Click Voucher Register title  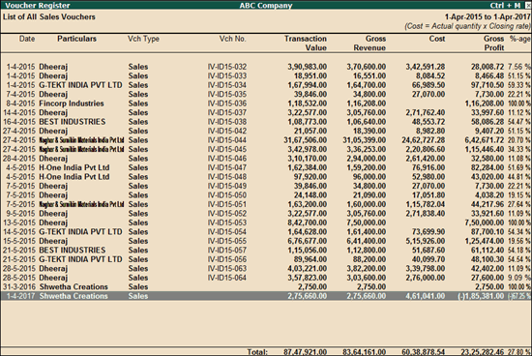[x=38, y=5]
